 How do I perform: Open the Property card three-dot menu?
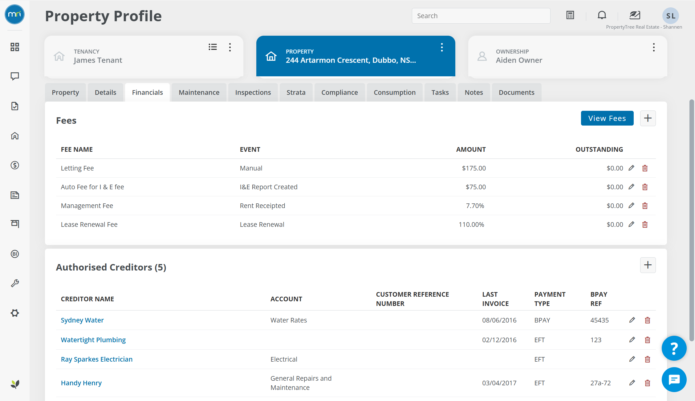442,47
